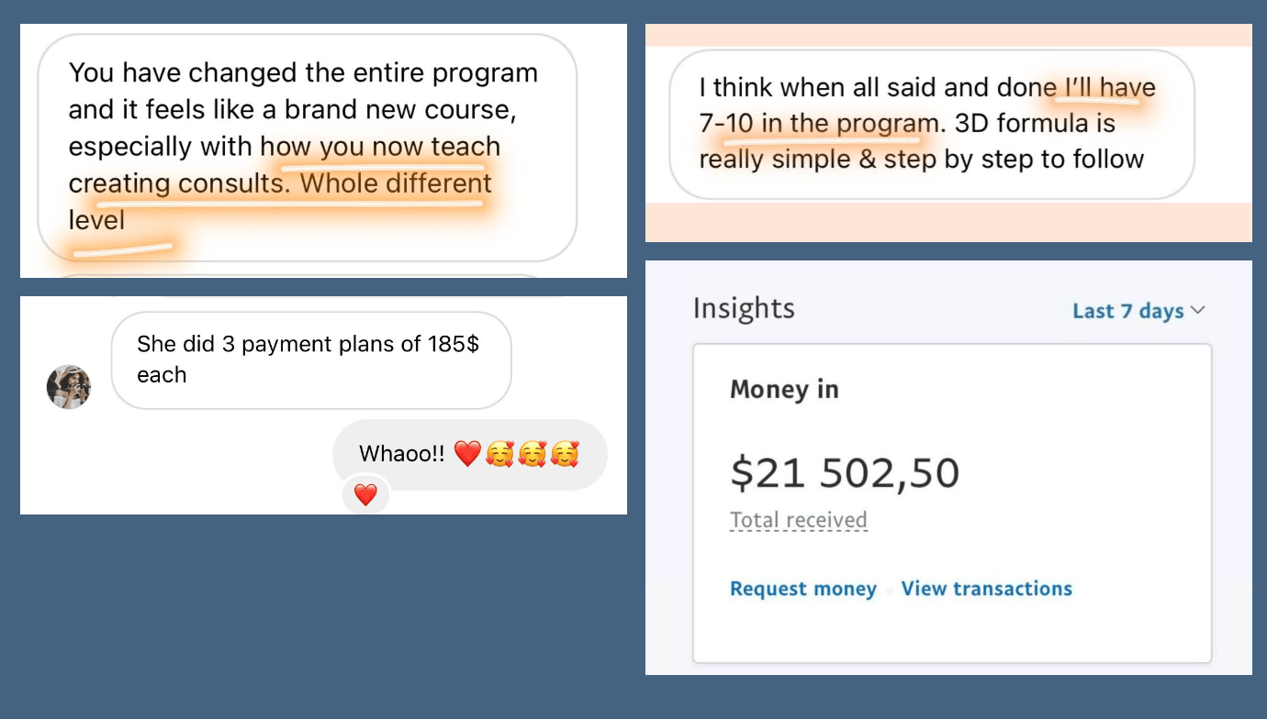Click the Money in card title
The width and height of the screenshot is (1267, 719).
coord(784,389)
